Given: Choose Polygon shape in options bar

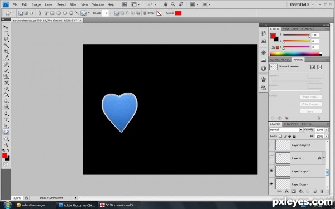Looking at the screenshot, I should click(x=71, y=13).
